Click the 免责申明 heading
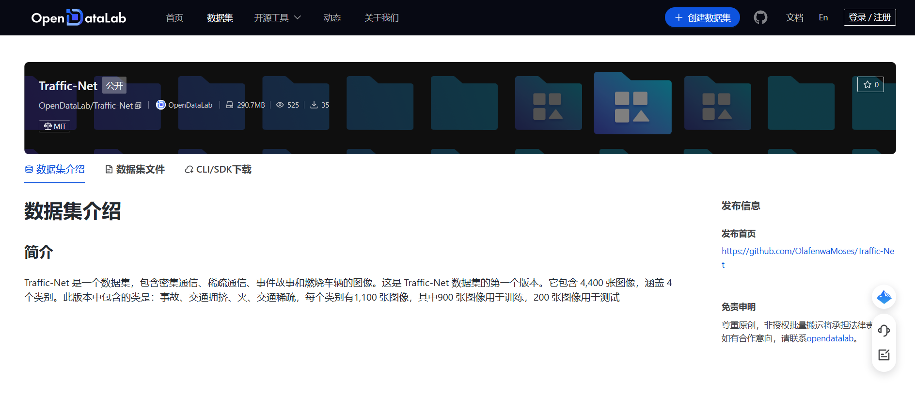This screenshot has width=915, height=416. (x=739, y=307)
